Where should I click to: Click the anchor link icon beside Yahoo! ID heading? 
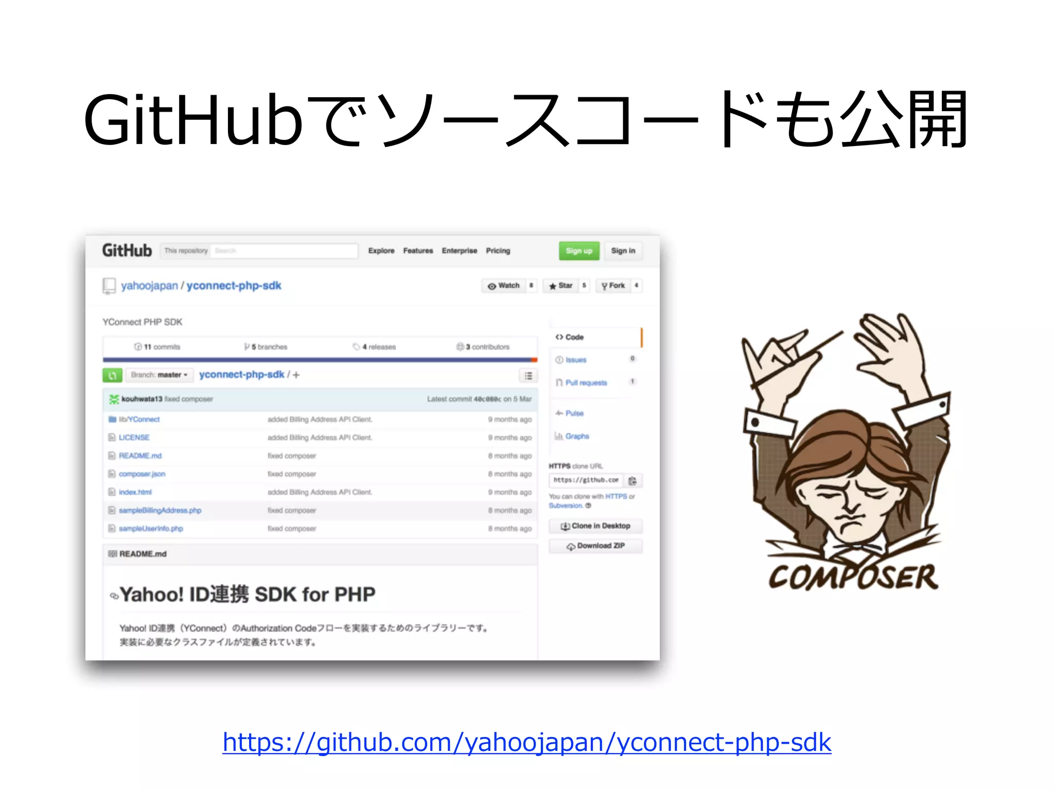(114, 596)
